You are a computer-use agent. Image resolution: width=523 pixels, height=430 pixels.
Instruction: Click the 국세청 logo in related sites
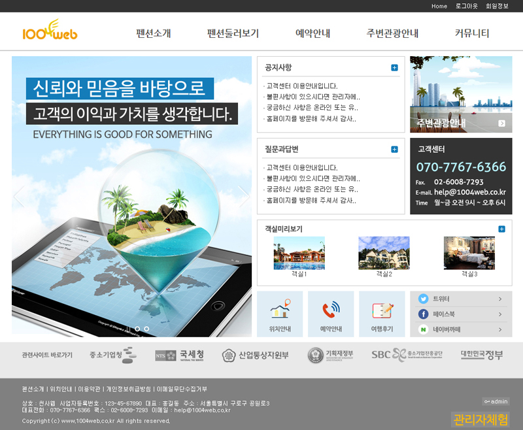pyautogui.click(x=175, y=355)
